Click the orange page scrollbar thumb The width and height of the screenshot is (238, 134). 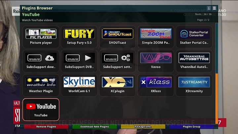pos(217,99)
